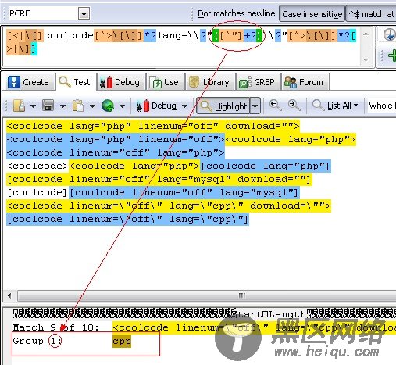This screenshot has width=396, height=365.
Task: Toggle the ^$ match at line breaks option
Action: click(371, 14)
